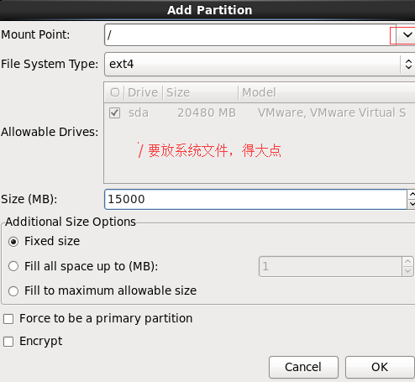Click the Size (MB) input field

255,199
